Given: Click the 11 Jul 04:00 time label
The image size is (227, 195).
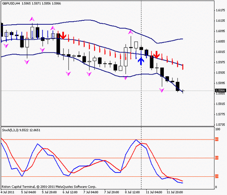Looking at the screenshot, I should tap(154, 192).
